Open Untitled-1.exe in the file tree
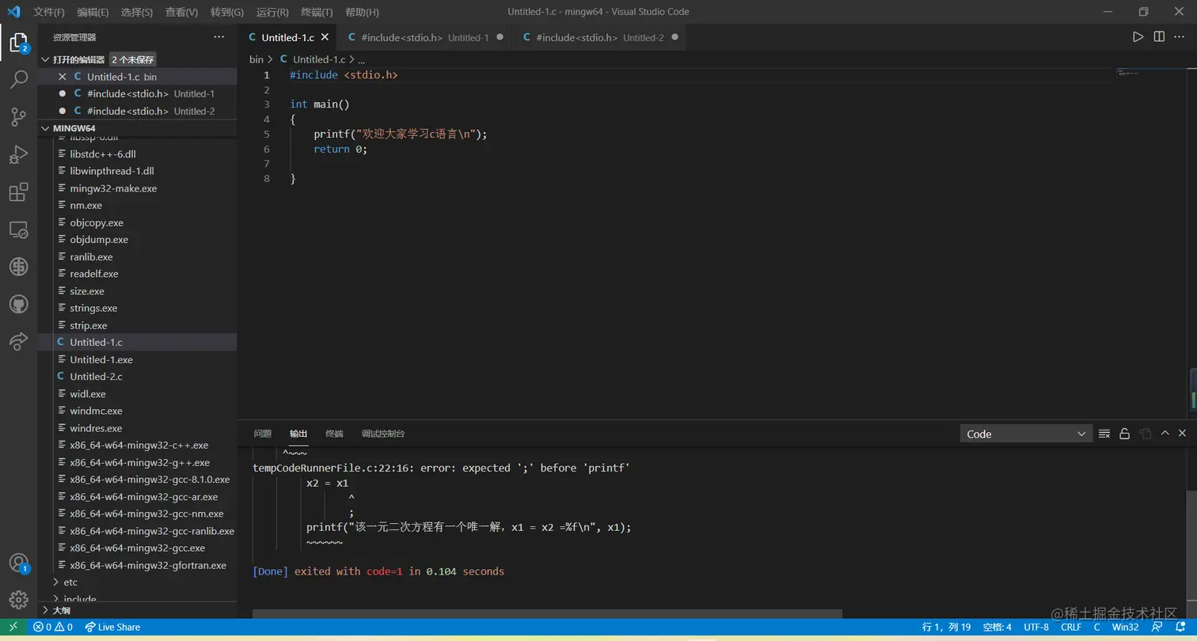1197x641 pixels. click(x=101, y=360)
